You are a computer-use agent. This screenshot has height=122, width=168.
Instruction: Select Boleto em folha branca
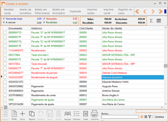tap(42, 11)
